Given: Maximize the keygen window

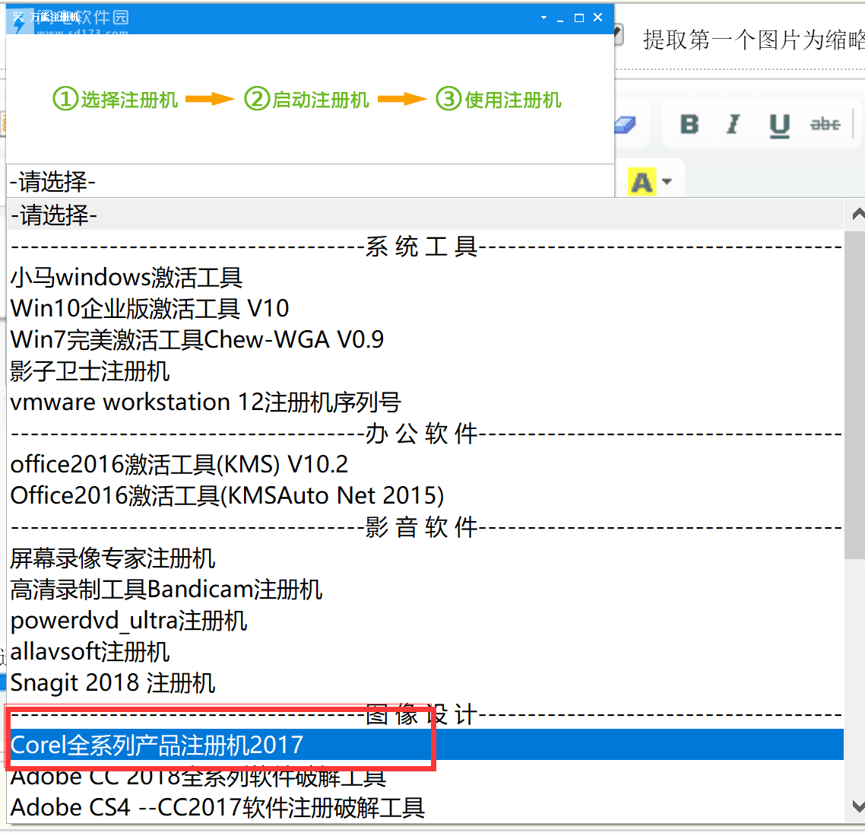Looking at the screenshot, I should (x=578, y=17).
